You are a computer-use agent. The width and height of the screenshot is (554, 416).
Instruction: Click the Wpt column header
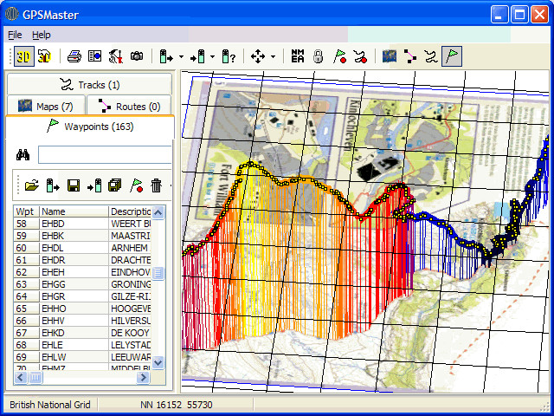tap(27, 211)
